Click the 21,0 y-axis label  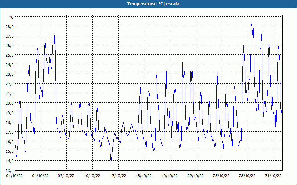point(10,94)
